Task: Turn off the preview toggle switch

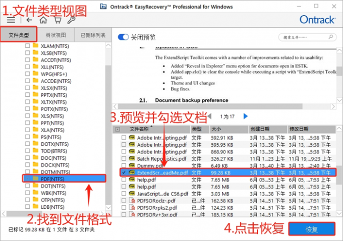Action: pos(123,37)
